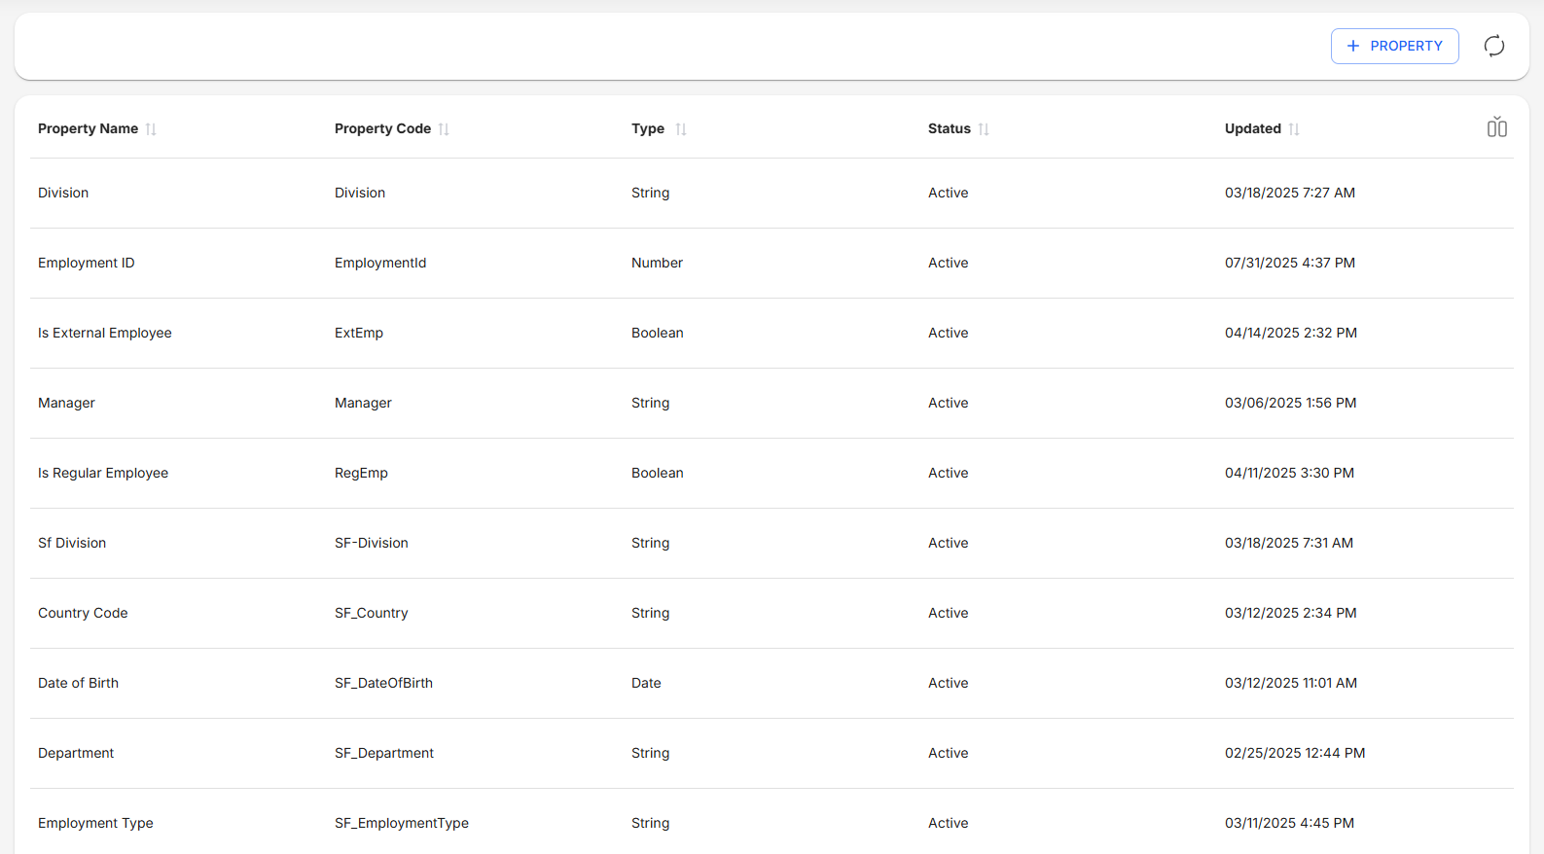
Task: Sort by Property Name using its sort icon
Action: pyautogui.click(x=151, y=129)
